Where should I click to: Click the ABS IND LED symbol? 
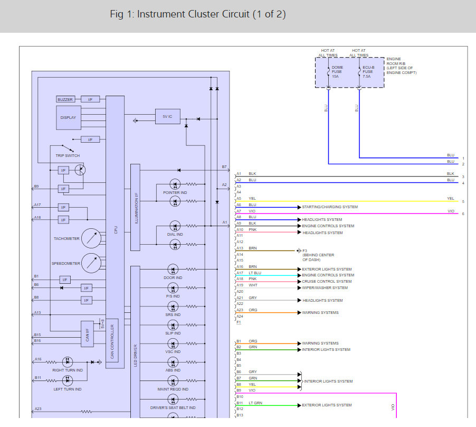(173, 363)
